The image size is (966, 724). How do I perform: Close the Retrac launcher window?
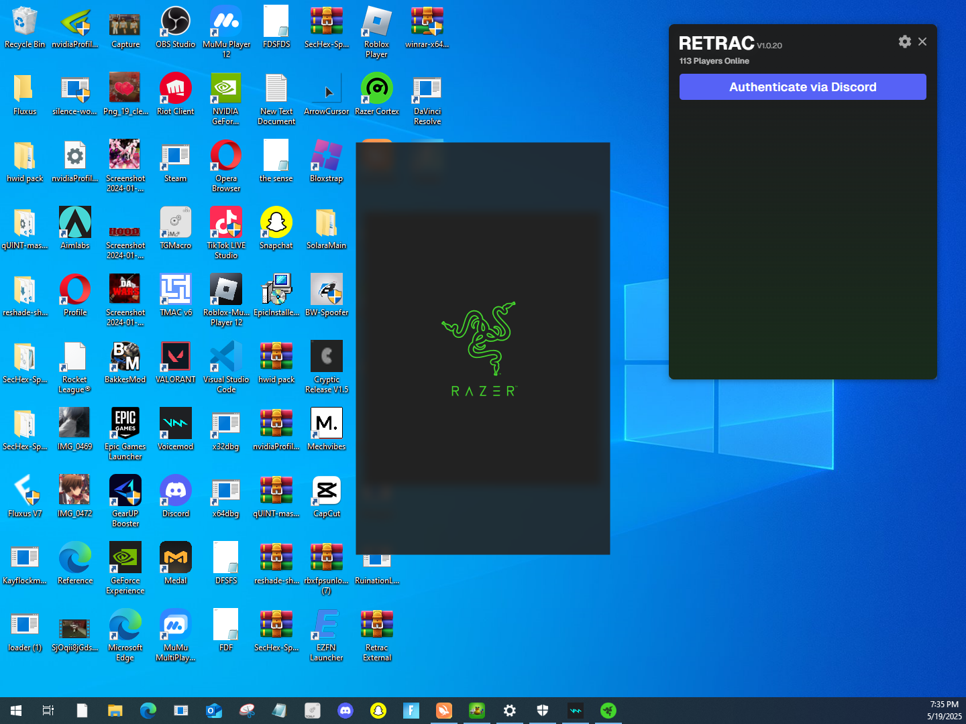[922, 42]
